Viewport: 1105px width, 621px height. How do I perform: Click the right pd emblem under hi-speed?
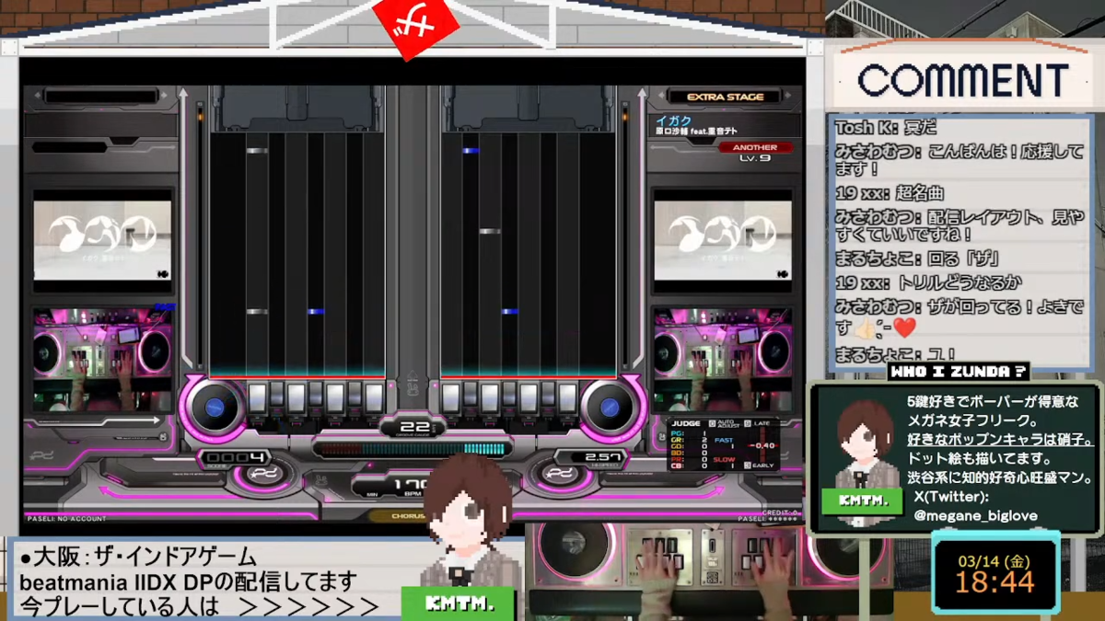click(560, 475)
